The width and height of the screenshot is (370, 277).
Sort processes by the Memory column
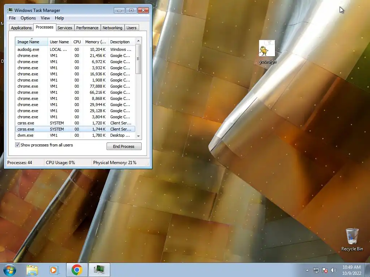pos(95,42)
